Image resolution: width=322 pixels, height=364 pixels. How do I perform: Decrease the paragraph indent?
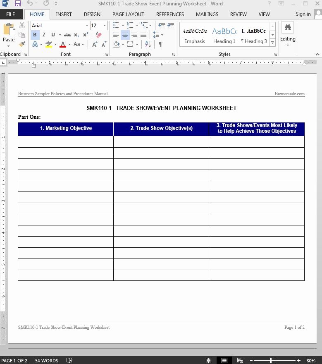pyautogui.click(x=162, y=25)
